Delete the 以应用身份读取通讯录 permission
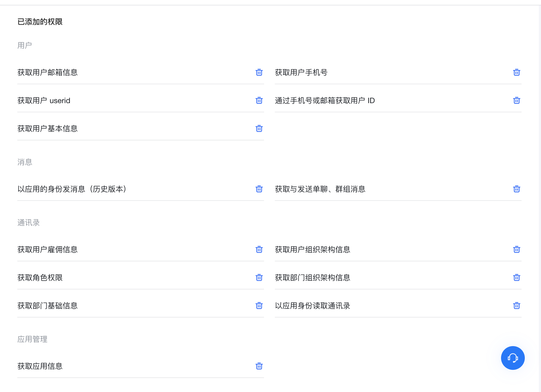 [x=516, y=306]
